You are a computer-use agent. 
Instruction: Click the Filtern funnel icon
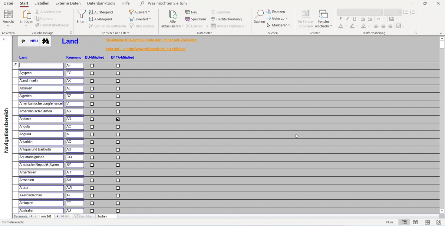click(82, 15)
